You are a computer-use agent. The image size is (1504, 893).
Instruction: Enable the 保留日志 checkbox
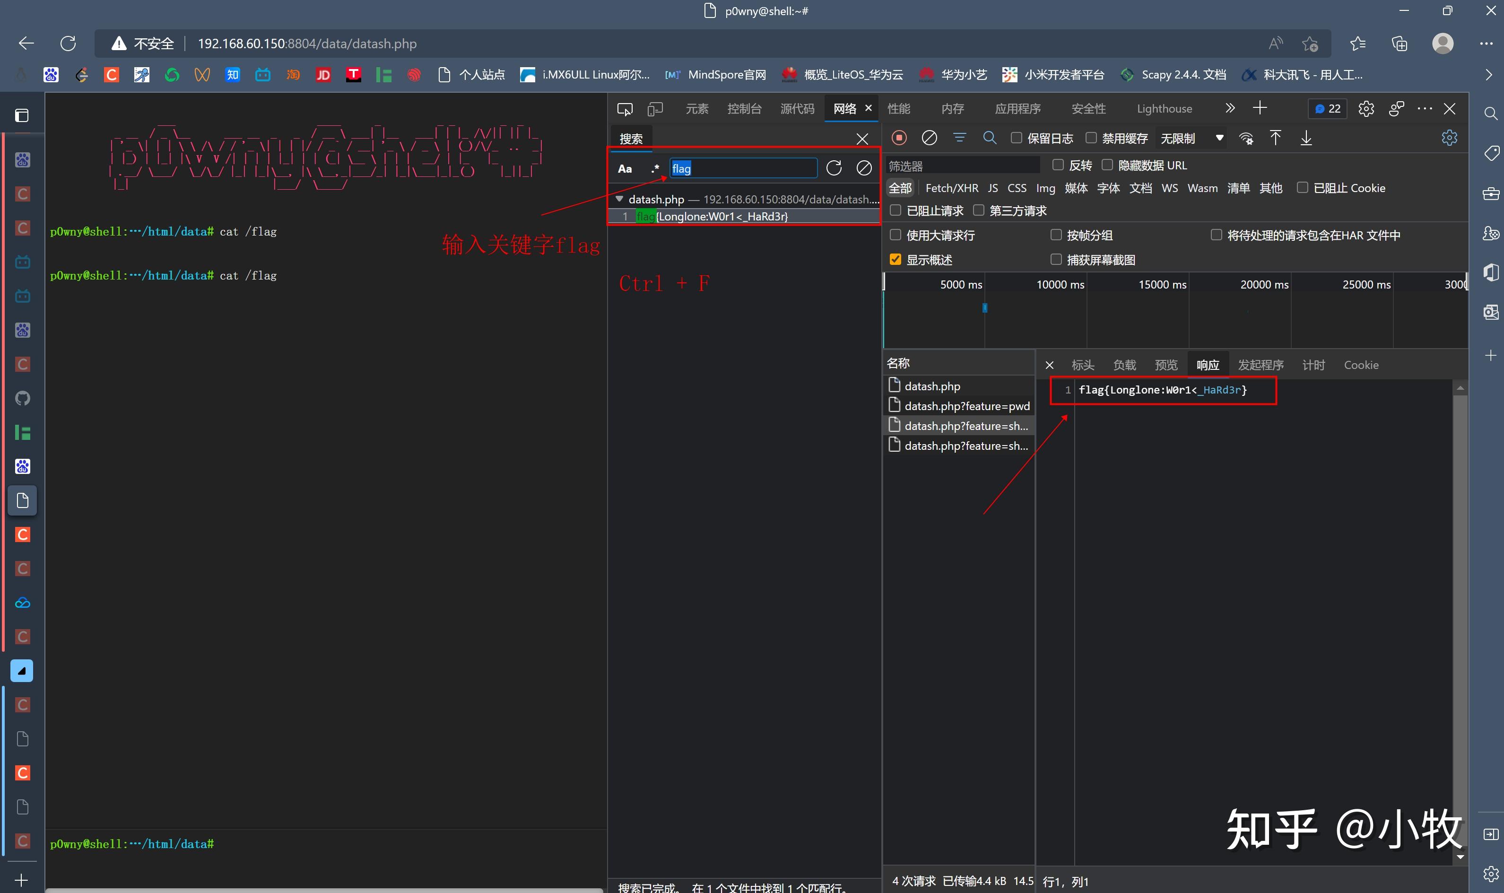[x=1016, y=138]
